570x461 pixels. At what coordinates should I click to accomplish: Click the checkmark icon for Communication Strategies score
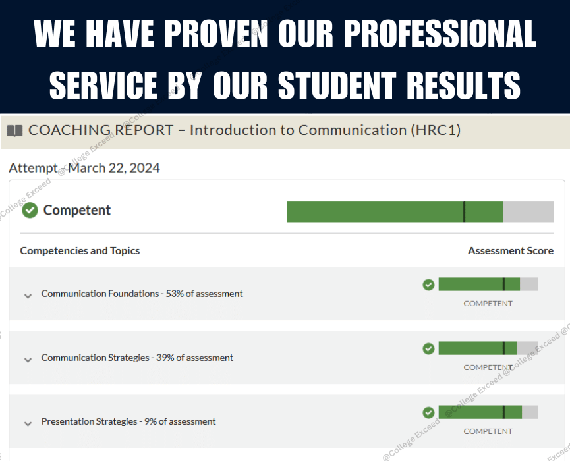(428, 348)
